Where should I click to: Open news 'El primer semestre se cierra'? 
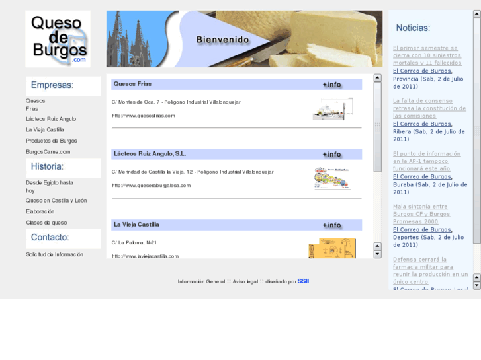(x=427, y=55)
